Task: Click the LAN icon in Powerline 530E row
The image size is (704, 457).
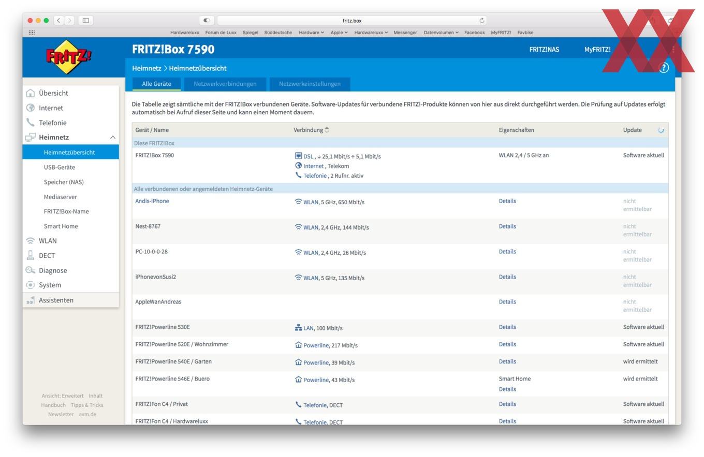Action: coord(298,328)
